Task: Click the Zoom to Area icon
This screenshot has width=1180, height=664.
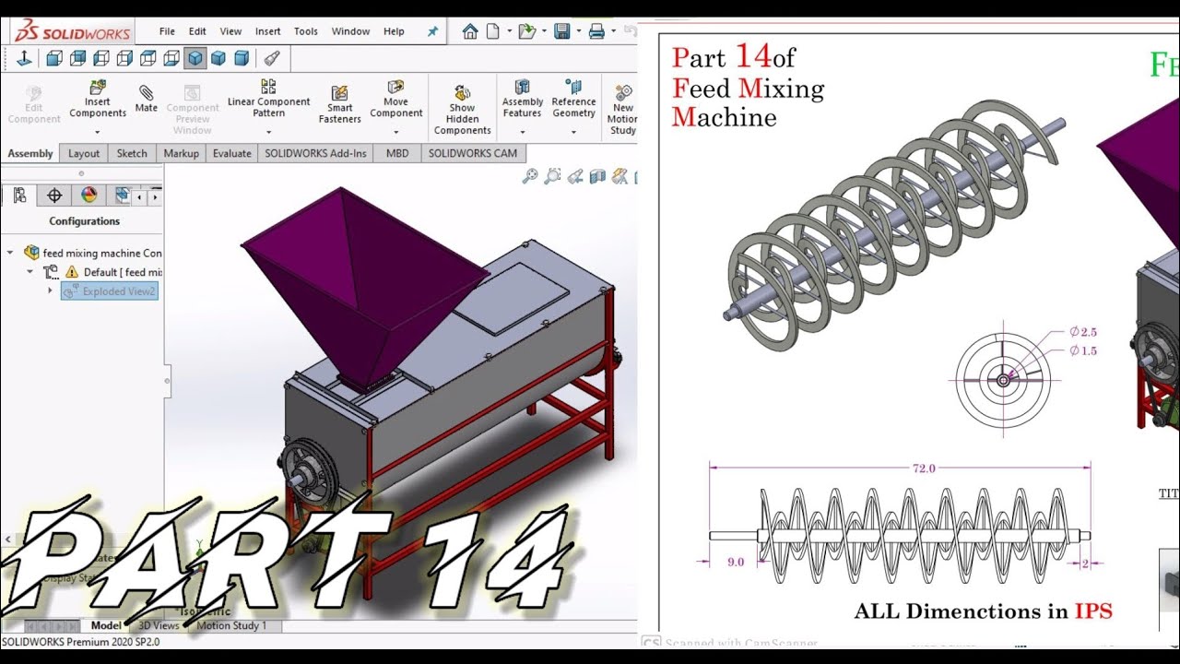Action: (552, 176)
